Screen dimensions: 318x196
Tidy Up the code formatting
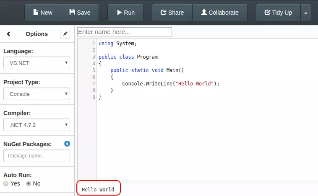(278, 13)
